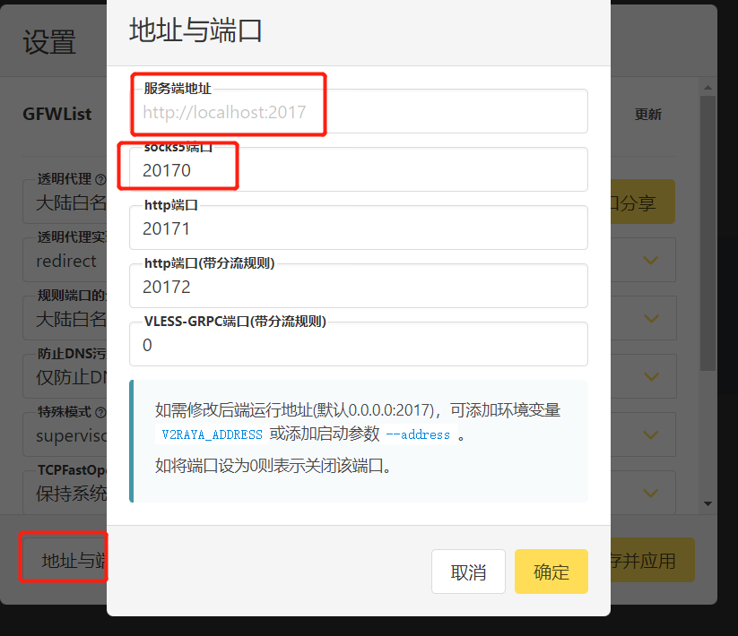
Task: Expand the TCPFastOpen dropdown chevron
Action: point(651,492)
